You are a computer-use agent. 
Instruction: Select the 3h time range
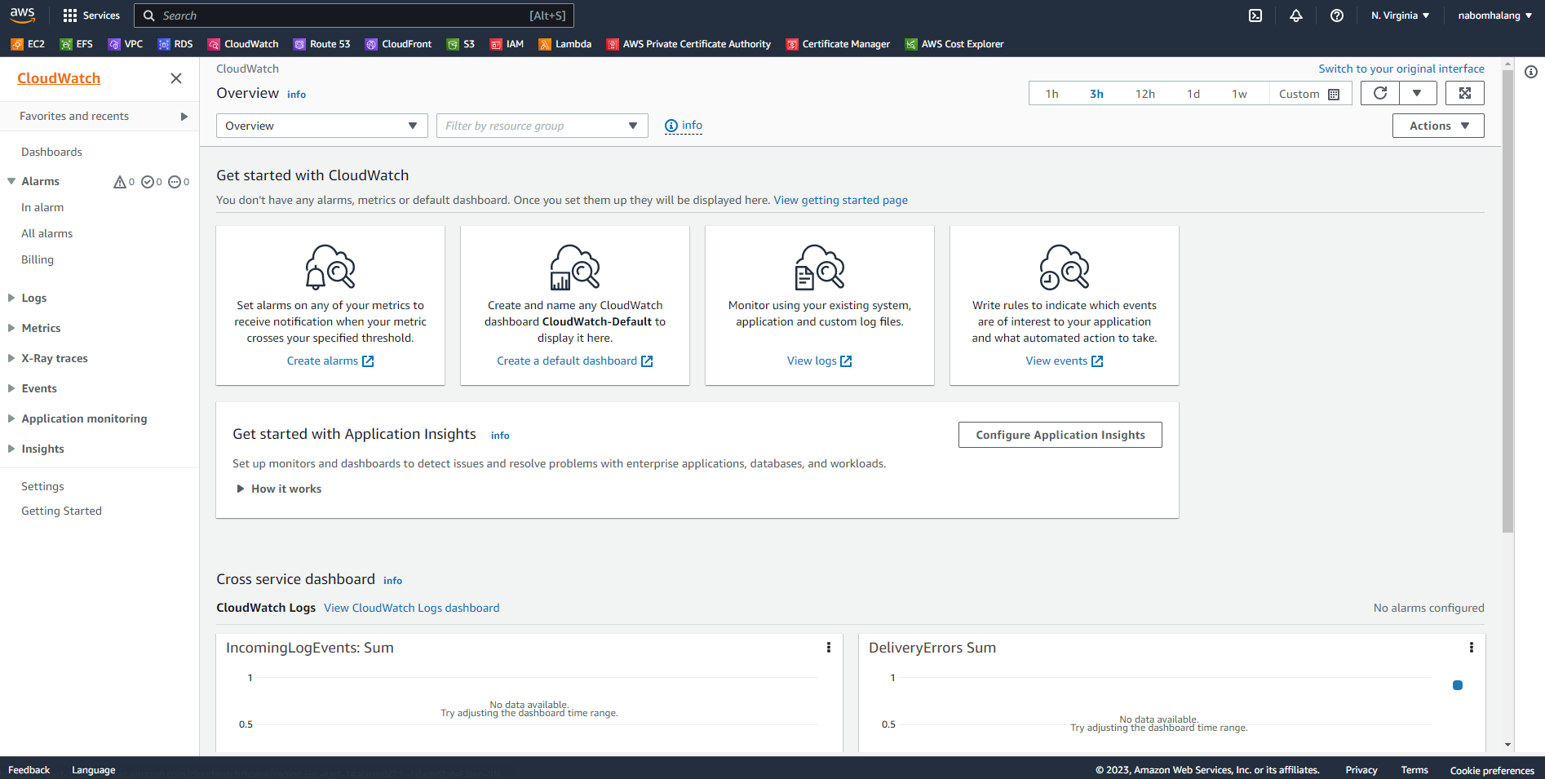point(1096,94)
